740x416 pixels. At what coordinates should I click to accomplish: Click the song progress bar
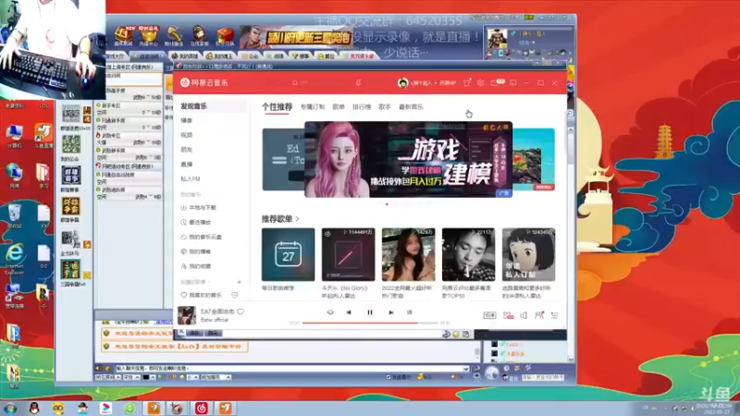coord(369,323)
